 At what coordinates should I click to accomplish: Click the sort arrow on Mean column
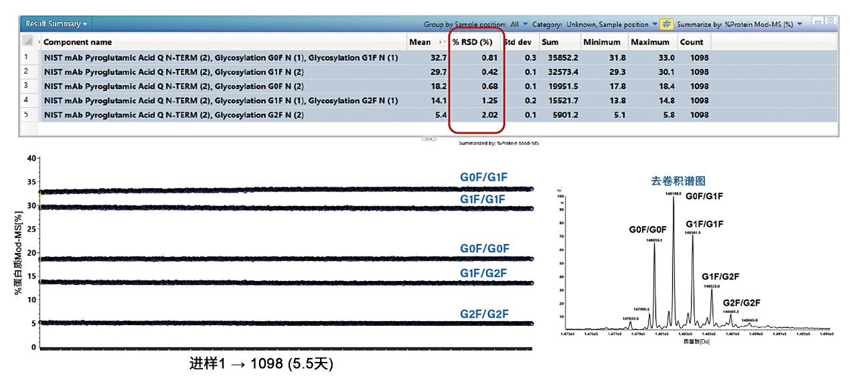pos(444,42)
